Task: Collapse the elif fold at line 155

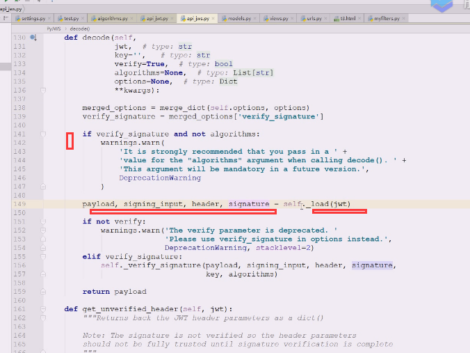Action: tap(43, 257)
